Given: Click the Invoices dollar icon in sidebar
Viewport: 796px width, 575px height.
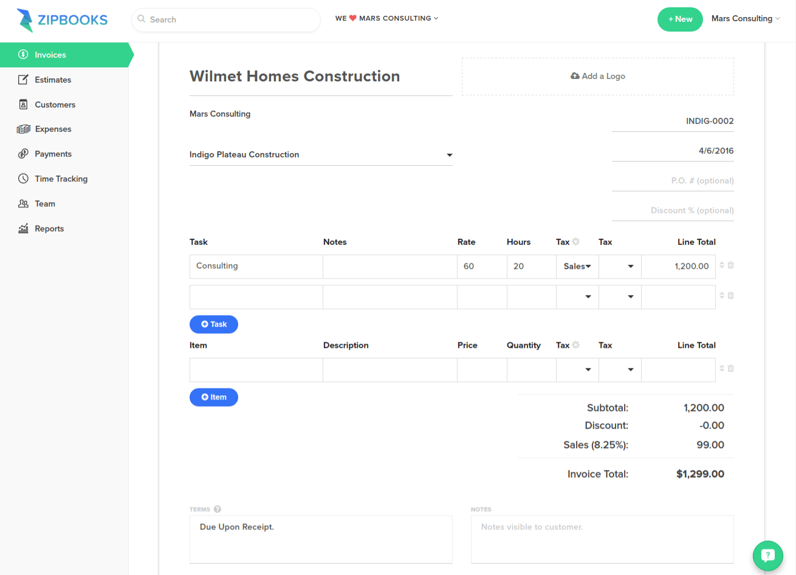Looking at the screenshot, I should (23, 55).
